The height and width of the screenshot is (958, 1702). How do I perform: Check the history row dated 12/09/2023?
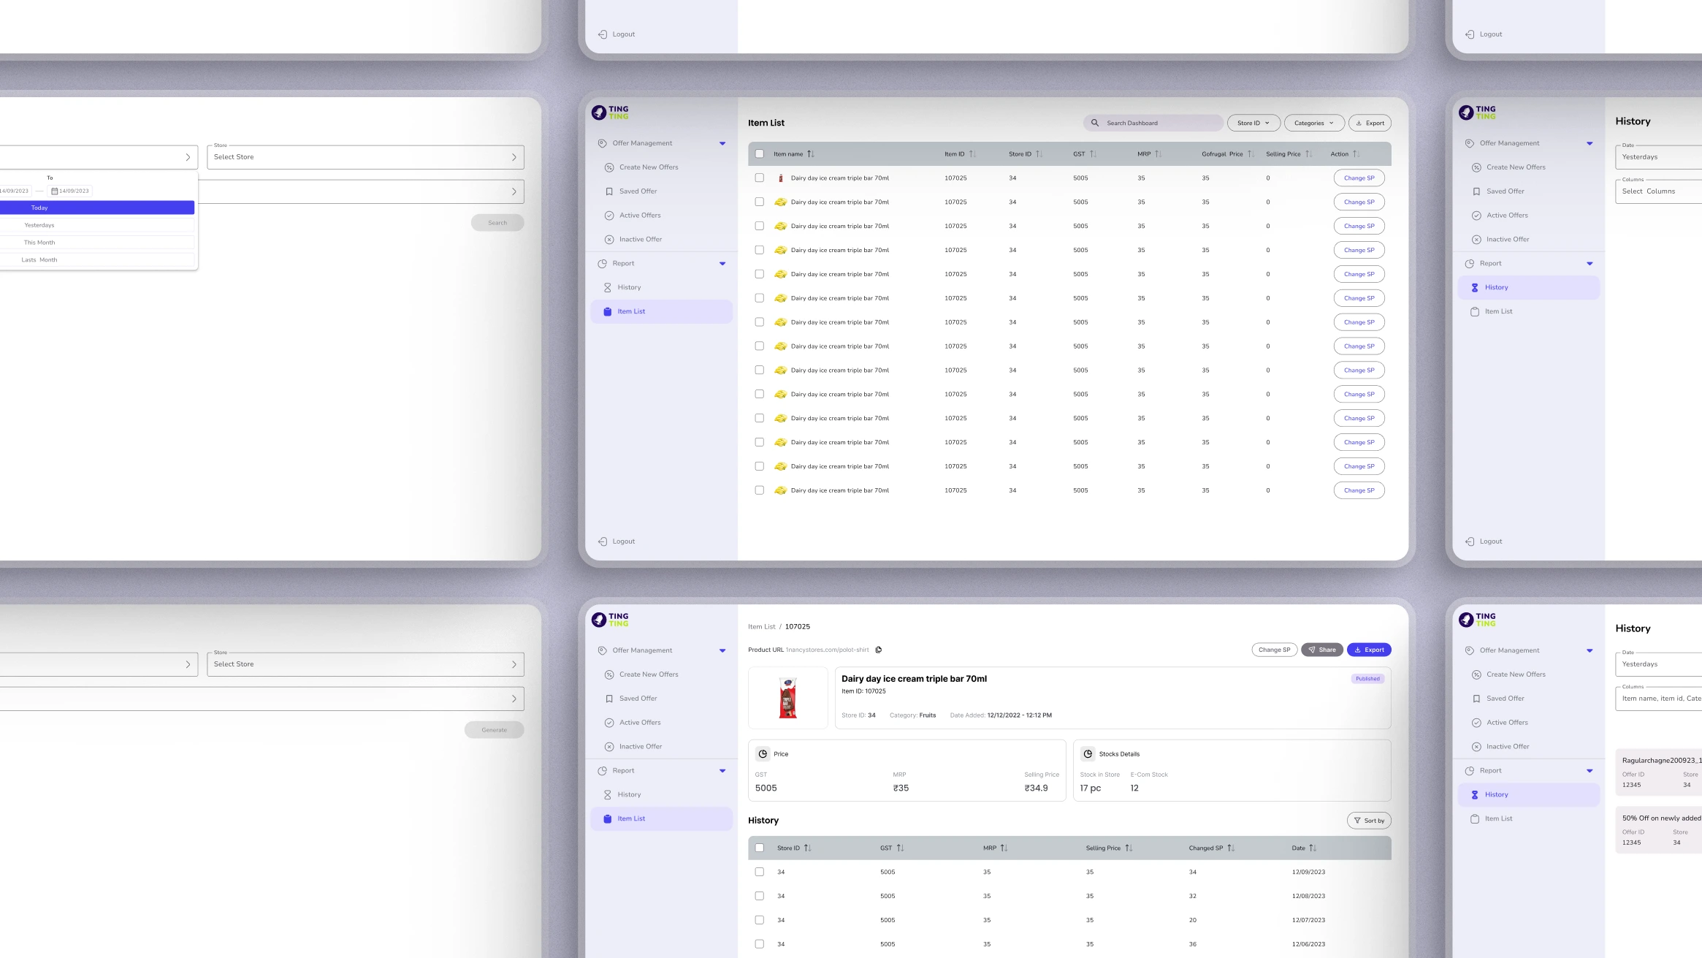point(760,872)
